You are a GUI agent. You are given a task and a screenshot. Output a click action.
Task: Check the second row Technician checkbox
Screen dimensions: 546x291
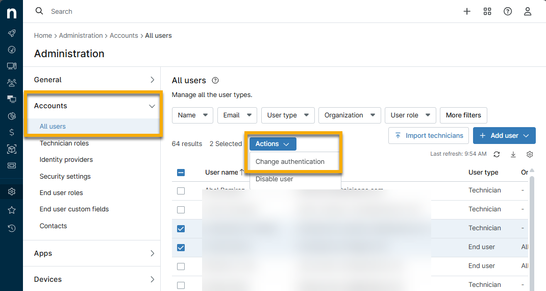181,210
